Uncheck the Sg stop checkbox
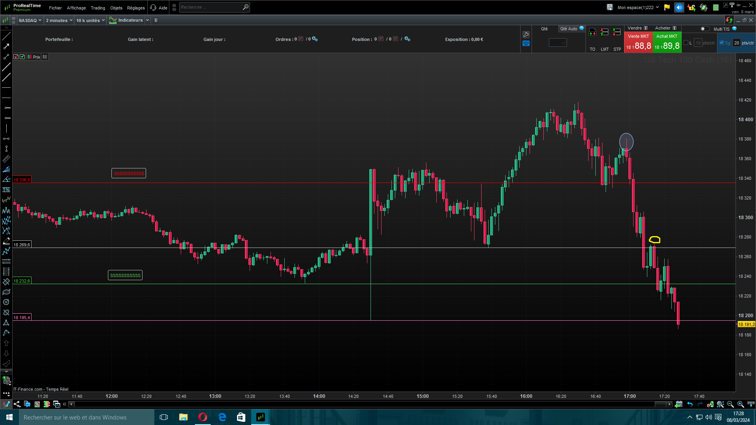The image size is (756, 425). click(722, 43)
